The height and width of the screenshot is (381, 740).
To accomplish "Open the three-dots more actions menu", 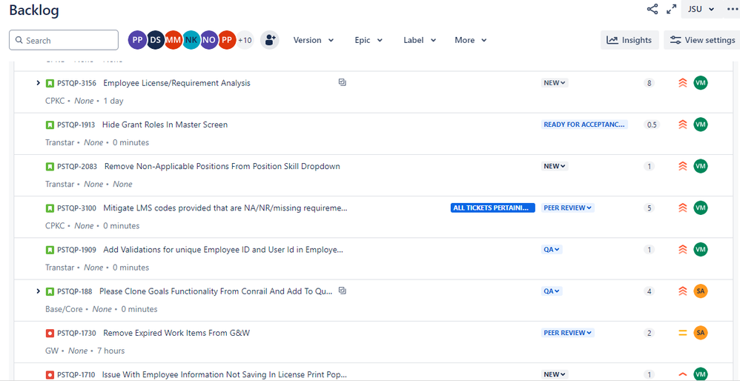I will [x=732, y=9].
